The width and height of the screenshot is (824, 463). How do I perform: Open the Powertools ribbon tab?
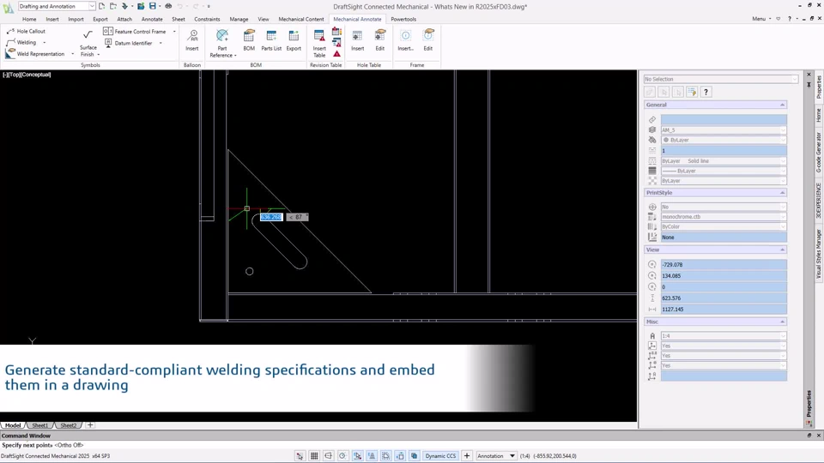coord(403,19)
